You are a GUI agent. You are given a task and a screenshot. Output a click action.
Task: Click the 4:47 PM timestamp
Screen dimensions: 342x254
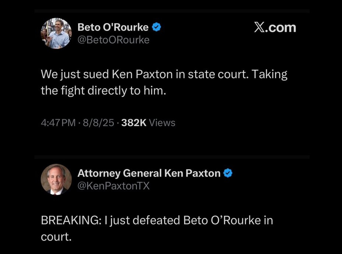(x=58, y=123)
